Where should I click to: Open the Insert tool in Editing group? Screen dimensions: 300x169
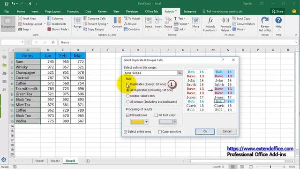158,24
